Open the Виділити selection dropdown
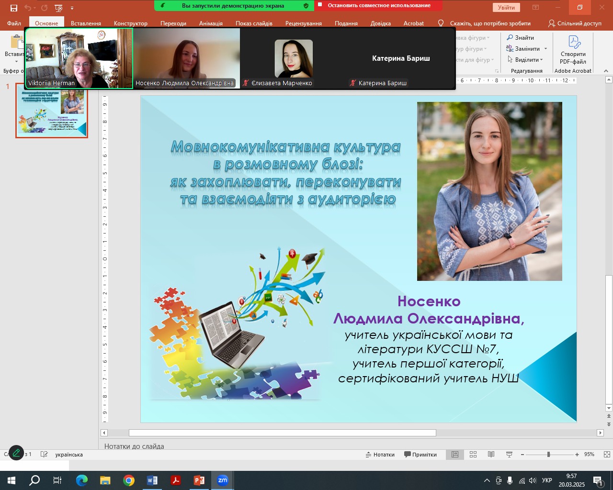613x490 pixels. pos(525,59)
